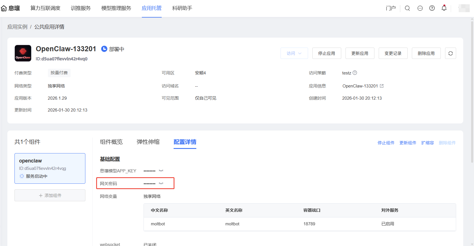Reveal the 息壤模型APP_KEY hidden value
Screen dimensions: 474x246
click(x=161, y=171)
